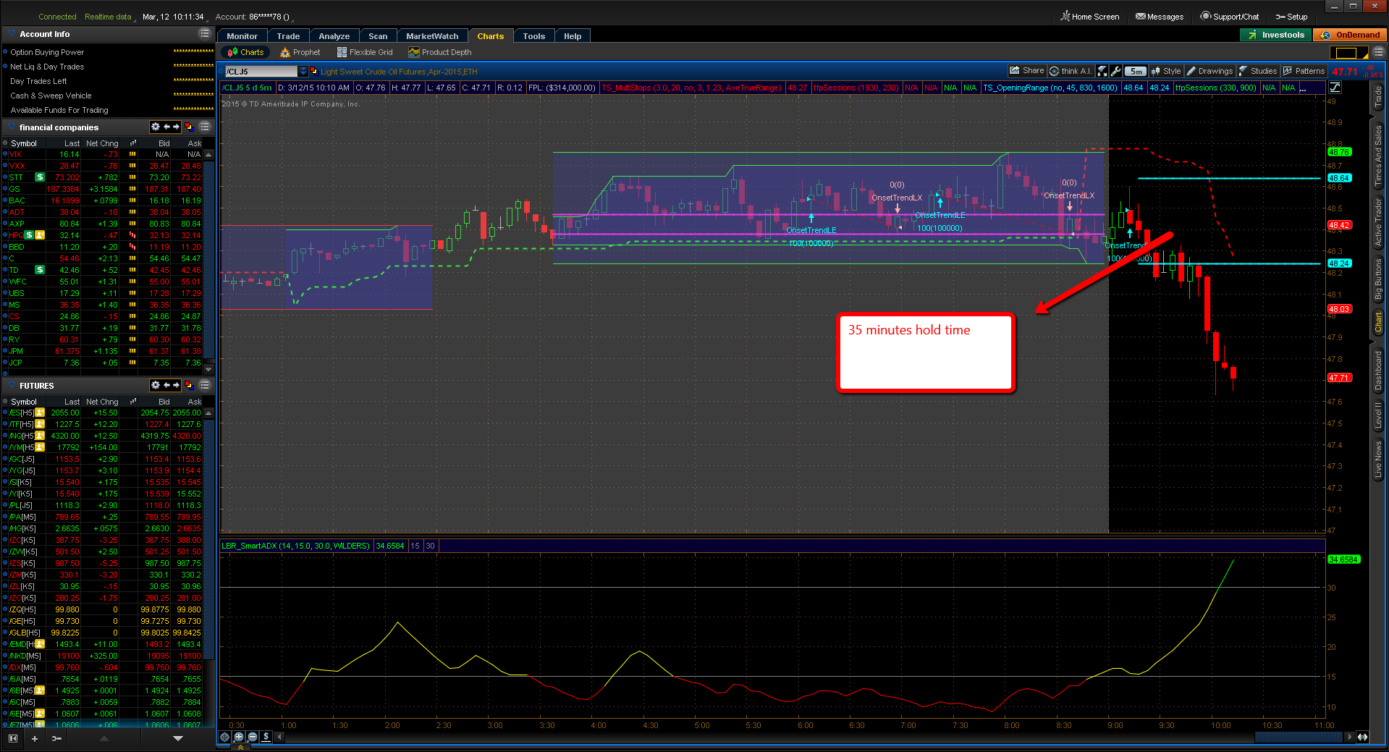Screen dimensions: 1389x752
Task: Open the Style dropdown menu
Action: (x=1166, y=71)
